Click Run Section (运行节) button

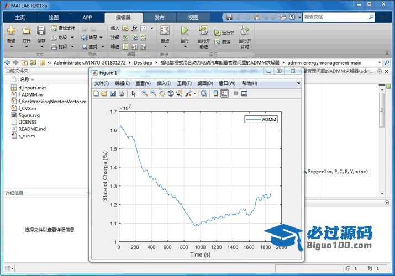pos(224,33)
